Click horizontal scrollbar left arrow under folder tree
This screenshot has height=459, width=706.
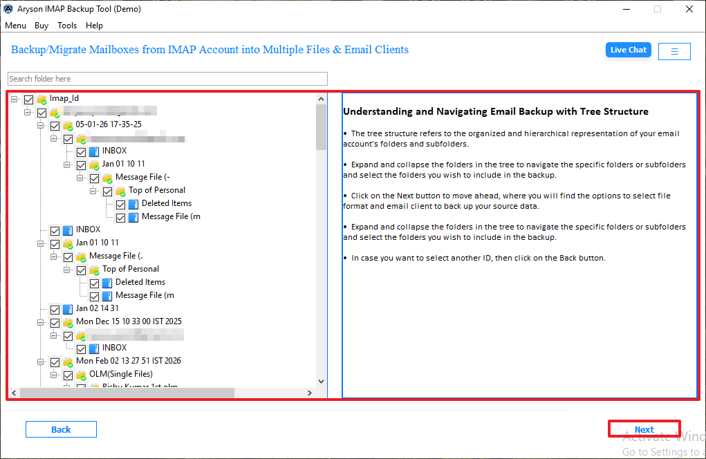pyautogui.click(x=14, y=393)
